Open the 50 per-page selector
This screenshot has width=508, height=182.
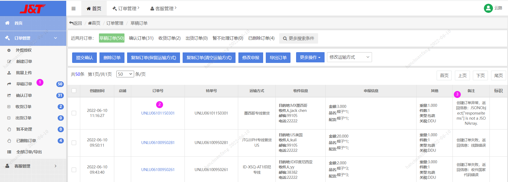[x=125, y=74]
